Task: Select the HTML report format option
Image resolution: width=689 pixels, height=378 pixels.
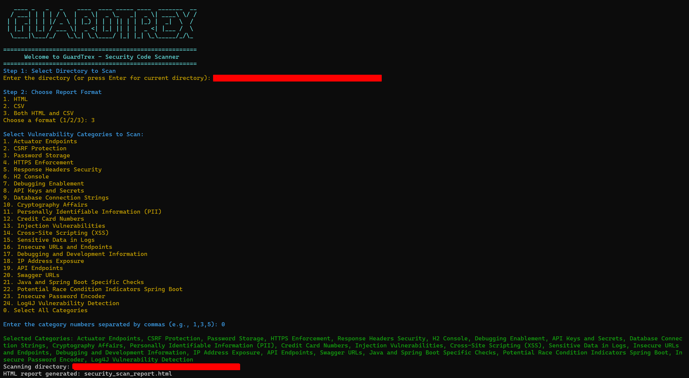Action: tap(15, 99)
